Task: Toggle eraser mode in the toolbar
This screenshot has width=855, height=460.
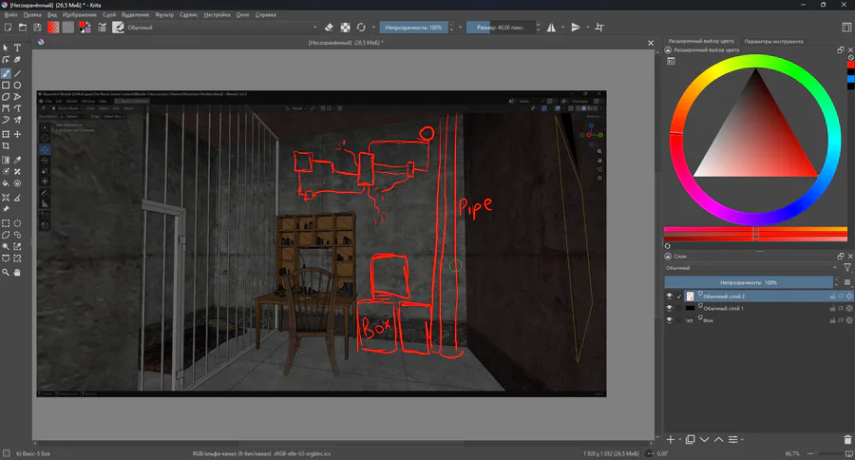Action: pyautogui.click(x=329, y=28)
